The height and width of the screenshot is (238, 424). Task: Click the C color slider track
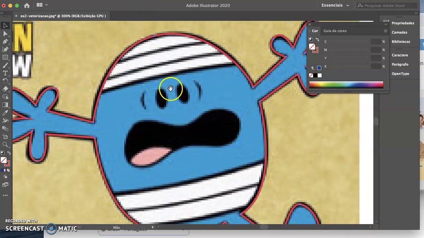coord(348,42)
